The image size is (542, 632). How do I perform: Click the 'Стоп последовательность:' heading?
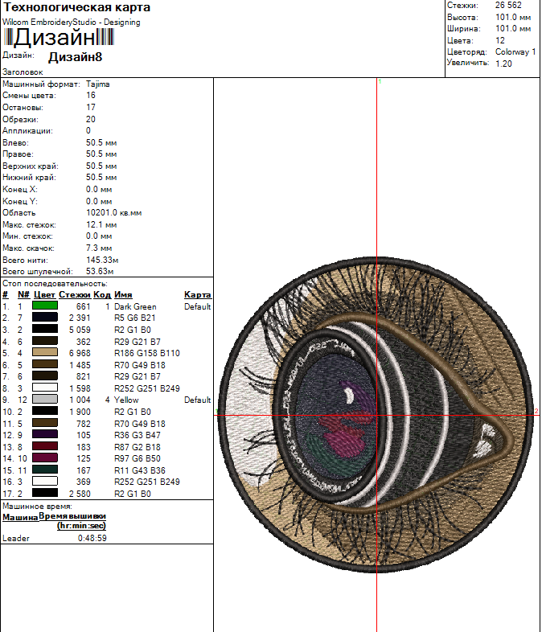(x=55, y=283)
